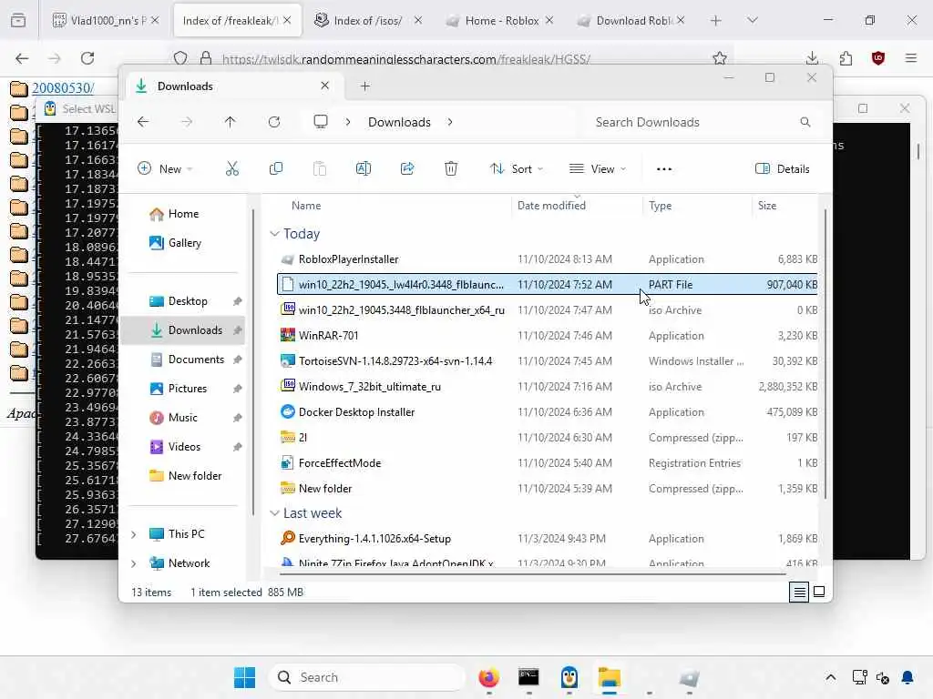Image resolution: width=933 pixels, height=699 pixels.
Task: Add a new File Explorer tab
Action: click(365, 86)
